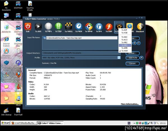This screenshot has width=168, height=131.
Task: Select the To AVI converter icon
Action: pos(38,26)
